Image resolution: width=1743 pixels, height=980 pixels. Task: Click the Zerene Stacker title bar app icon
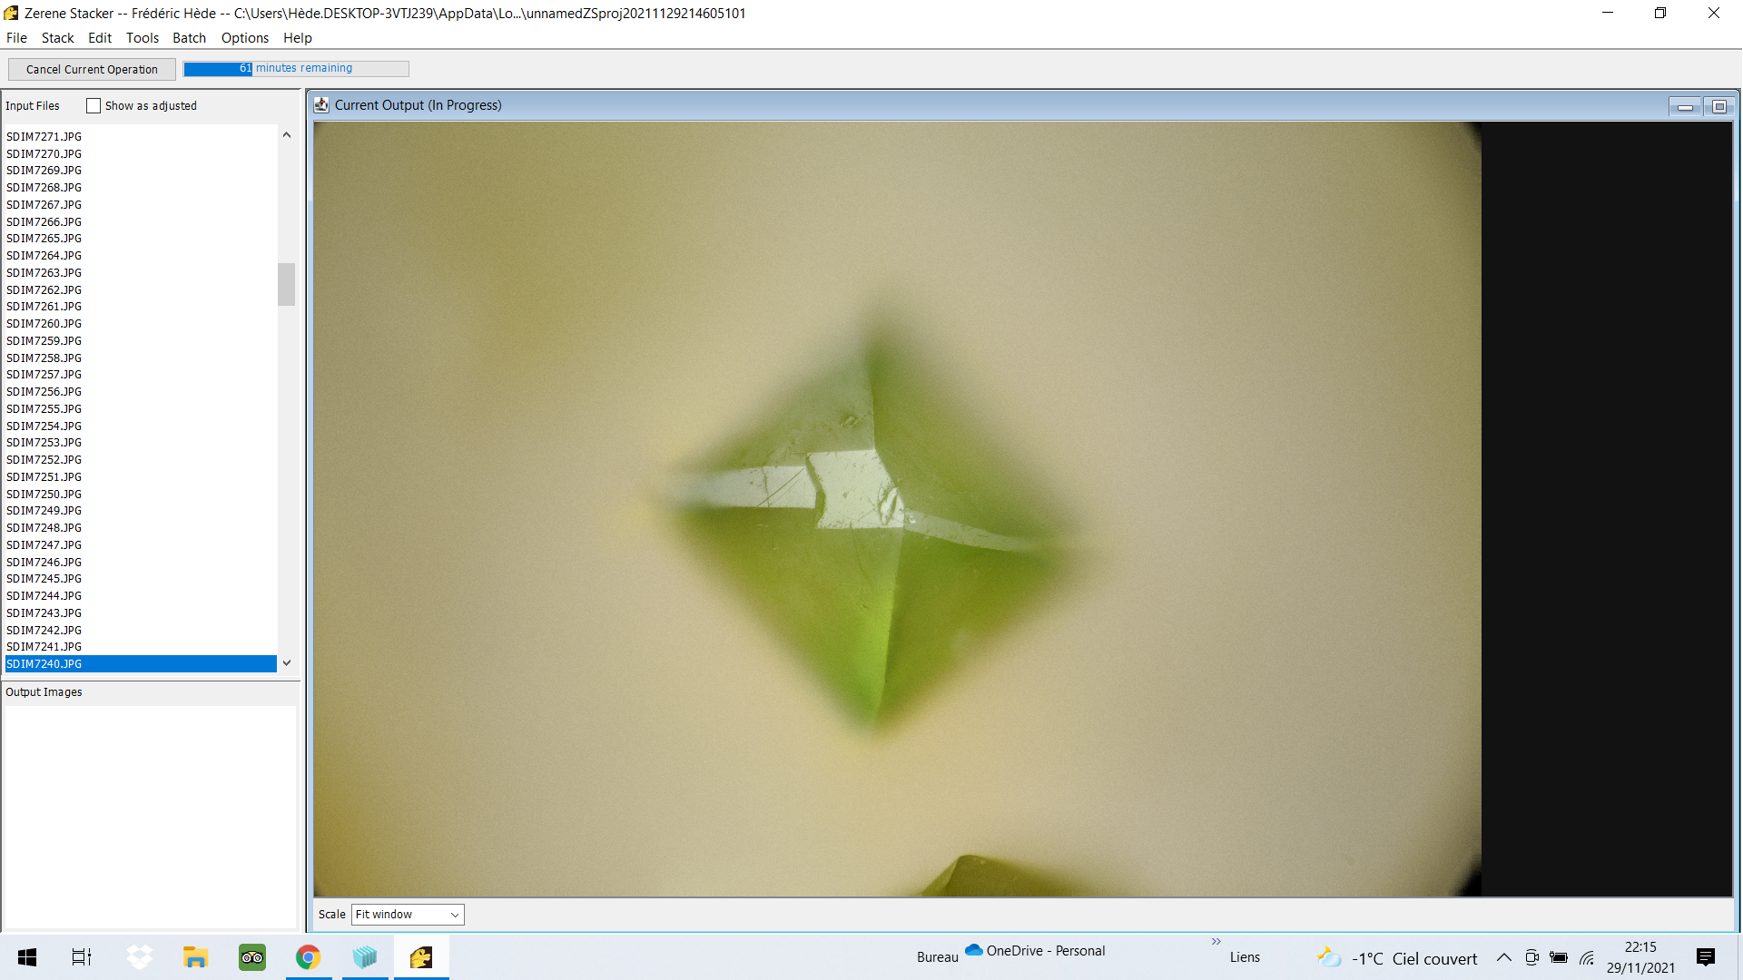[x=11, y=13]
